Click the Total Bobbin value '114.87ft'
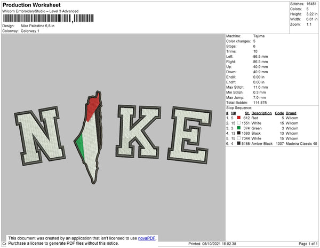The image size is (320, 248). (x=260, y=103)
